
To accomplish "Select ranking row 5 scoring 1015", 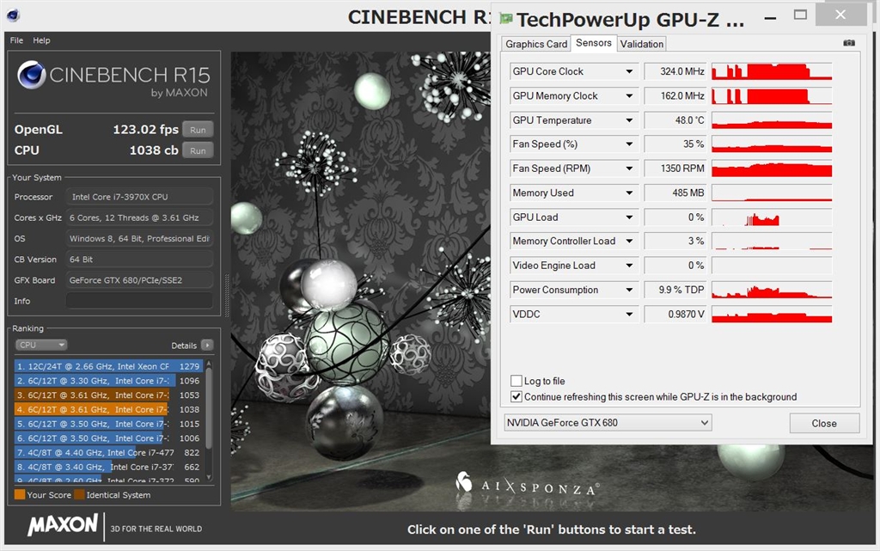I will pos(108,424).
